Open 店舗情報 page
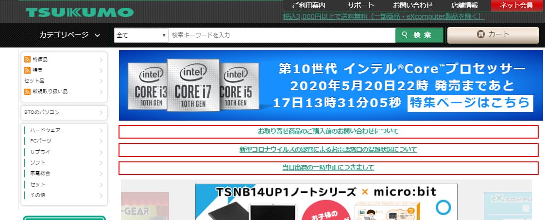Viewport: 545px width, 220px height. point(465,5)
